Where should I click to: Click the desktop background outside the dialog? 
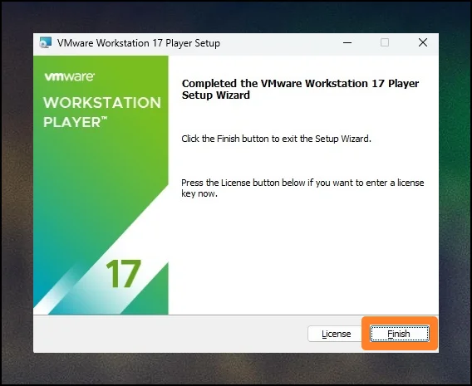[236, 369]
